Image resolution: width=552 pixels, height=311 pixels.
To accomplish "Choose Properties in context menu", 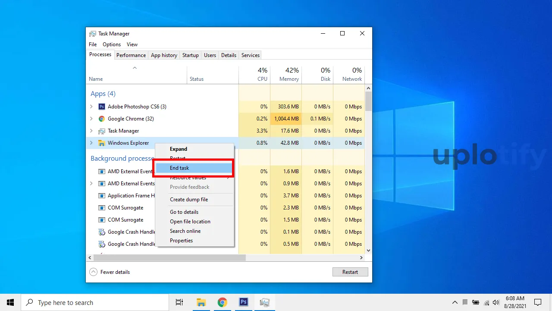I will tap(194, 241).
